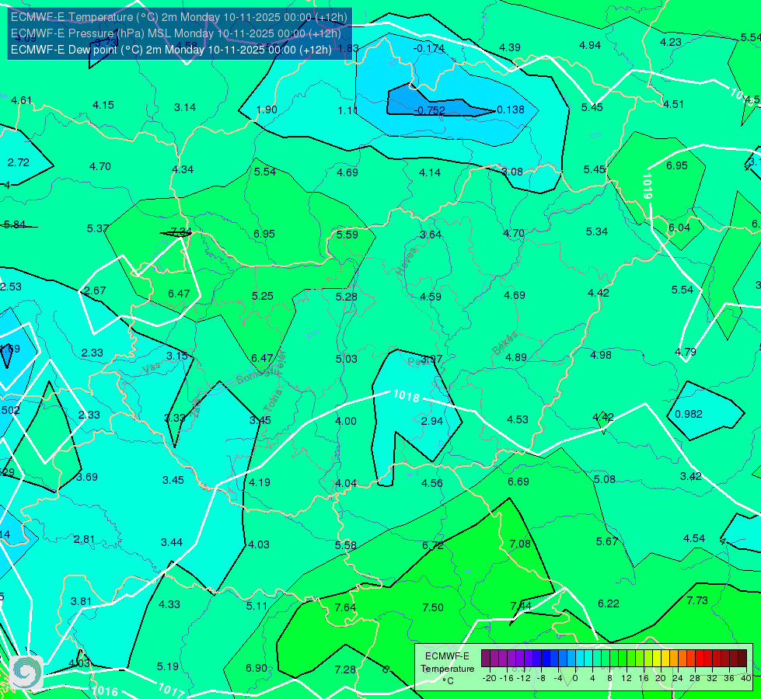Click the 4.59 grid value
761x699 pixels.
pos(431,297)
